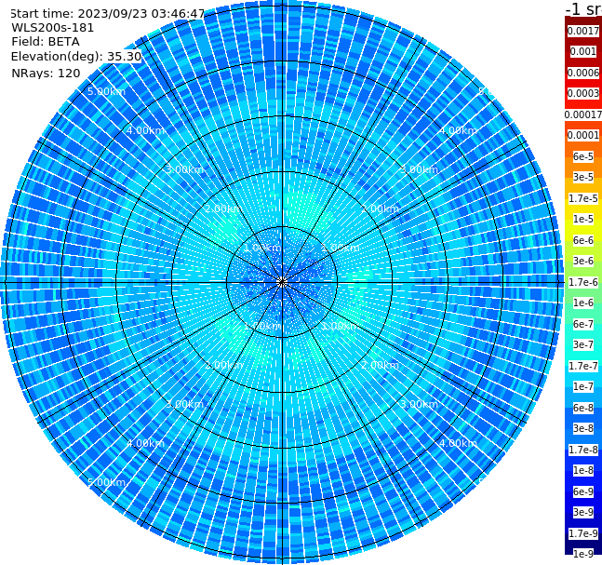Click the 6e-5 color scale label
The height and width of the screenshot is (565, 602).
point(583,156)
